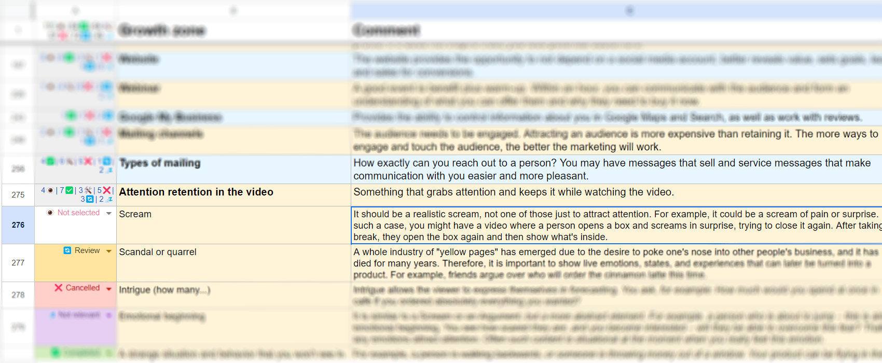882x363 pixels.
Task: Click the green checkmark icon in row 275
Action: click(x=70, y=190)
